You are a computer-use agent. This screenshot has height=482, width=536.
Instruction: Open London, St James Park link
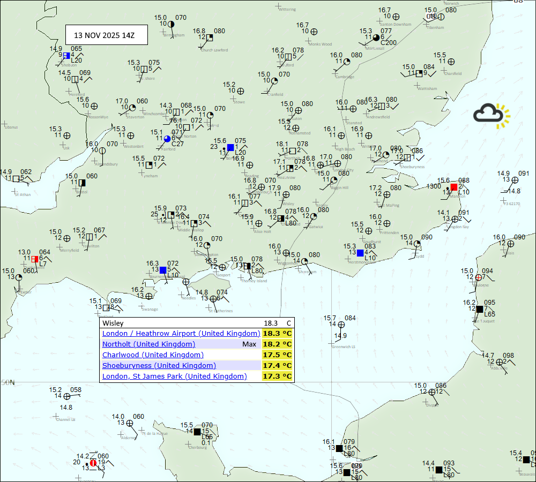(174, 376)
